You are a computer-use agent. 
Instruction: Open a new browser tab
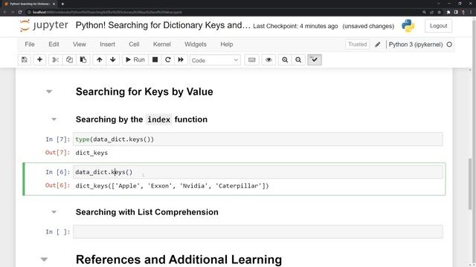(62, 4)
